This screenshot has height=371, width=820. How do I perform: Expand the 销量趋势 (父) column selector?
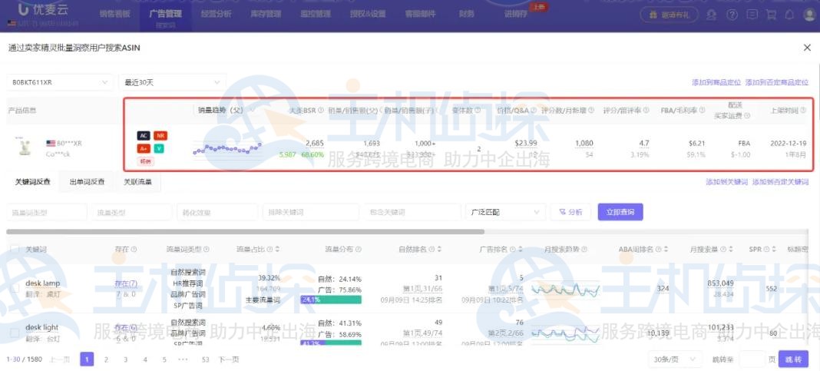(226, 110)
